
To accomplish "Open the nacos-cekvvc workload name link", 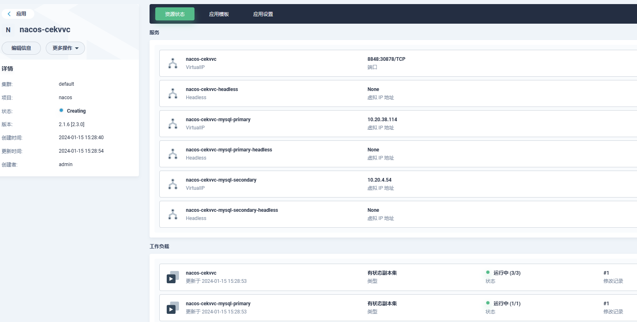I will click(201, 273).
